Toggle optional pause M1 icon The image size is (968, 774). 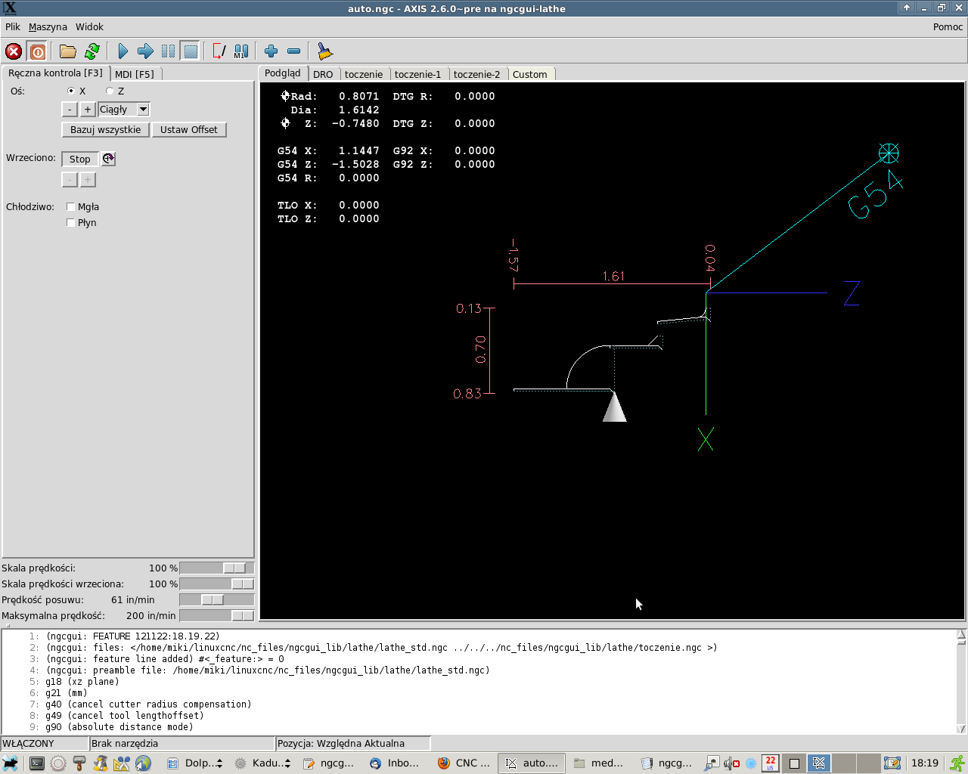pos(241,51)
